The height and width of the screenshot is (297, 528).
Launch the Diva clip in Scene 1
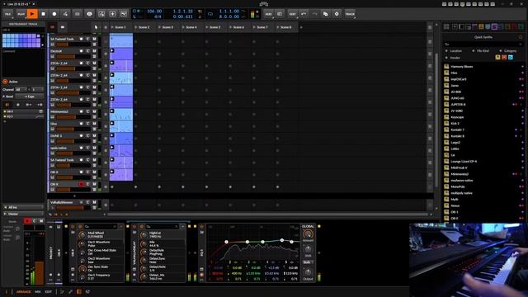pos(112,123)
